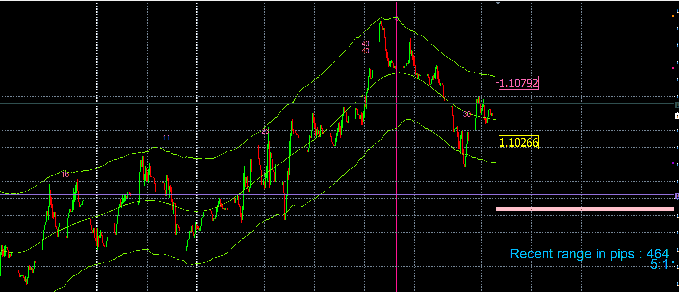Click the pink '-11' label
The height and width of the screenshot is (292, 679).
click(165, 137)
